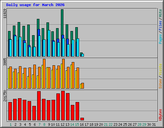Click the day label 25 on the axis

pyautogui.click(x=125, y=124)
